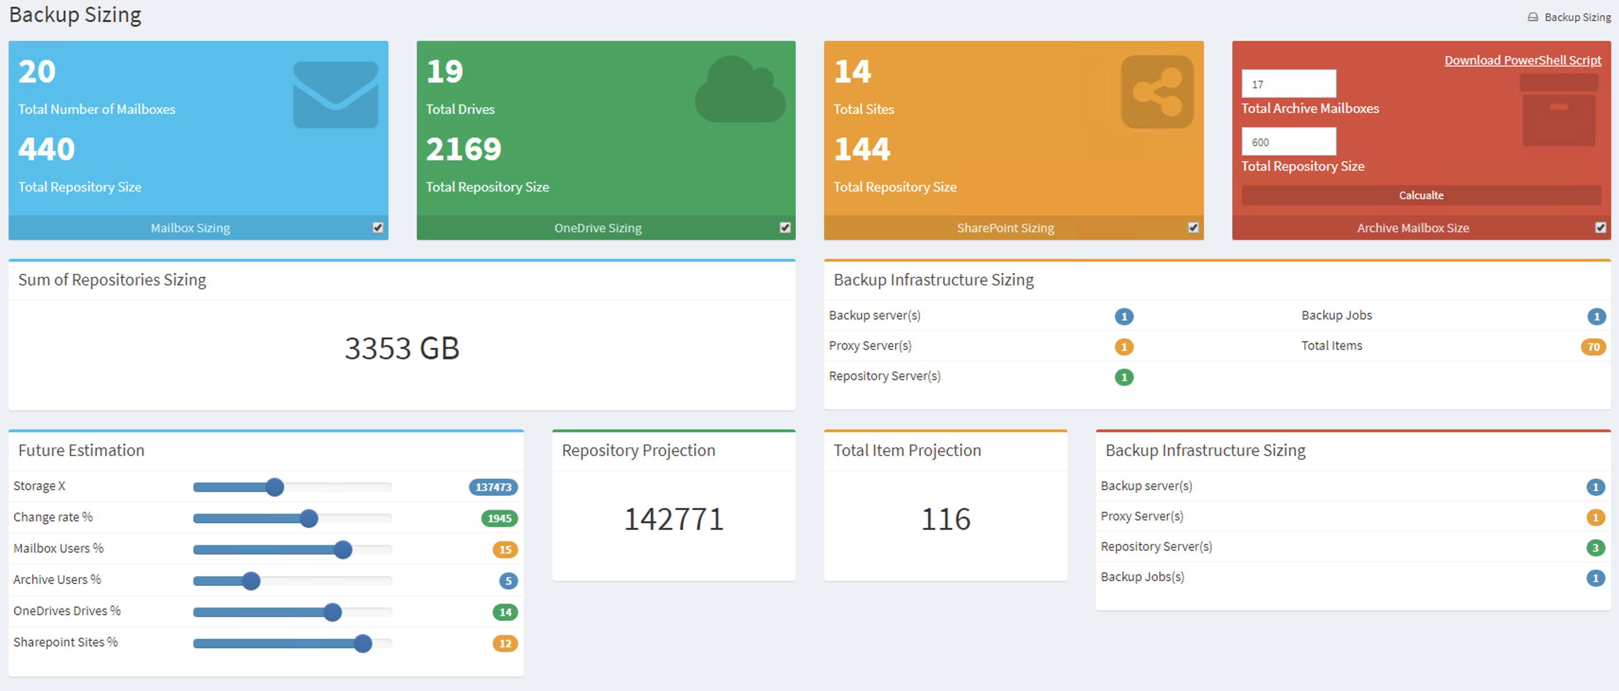Click the share icon in SharePoint card
Image resolution: width=1619 pixels, height=691 pixels.
tap(1157, 92)
